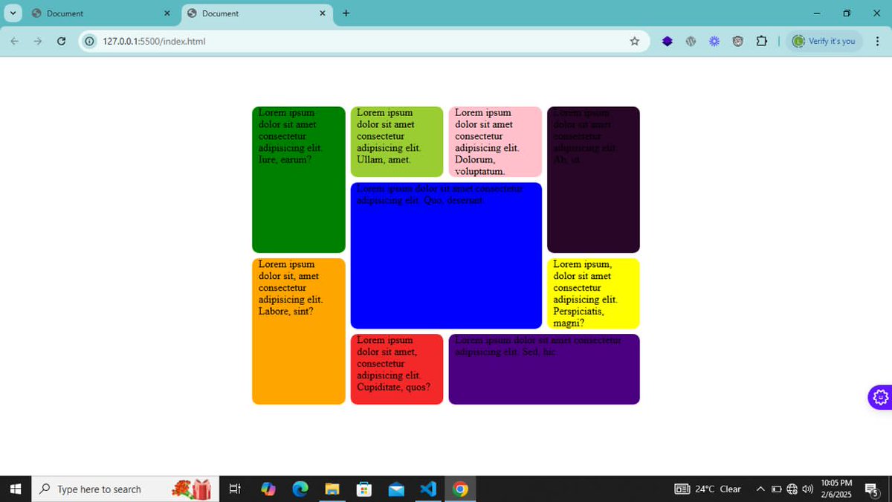Open the WordPress extension icon
Viewport: 892px width, 502px height.
coord(691,42)
